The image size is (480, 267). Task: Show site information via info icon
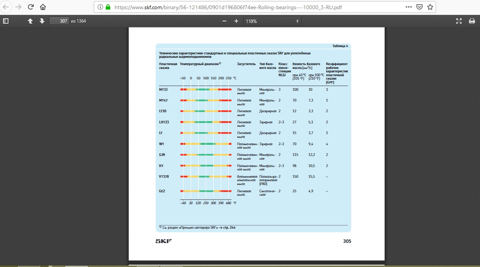100,7
